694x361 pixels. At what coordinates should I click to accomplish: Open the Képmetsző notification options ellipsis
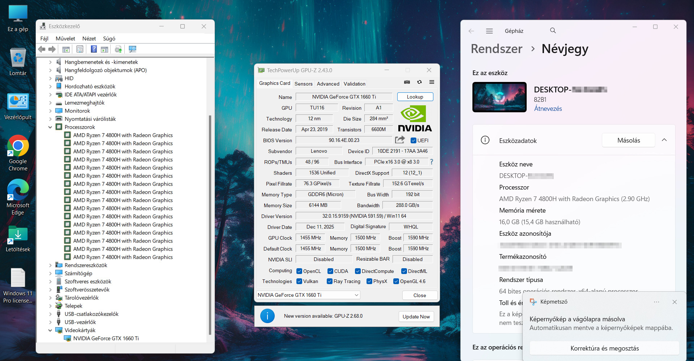[x=656, y=302]
